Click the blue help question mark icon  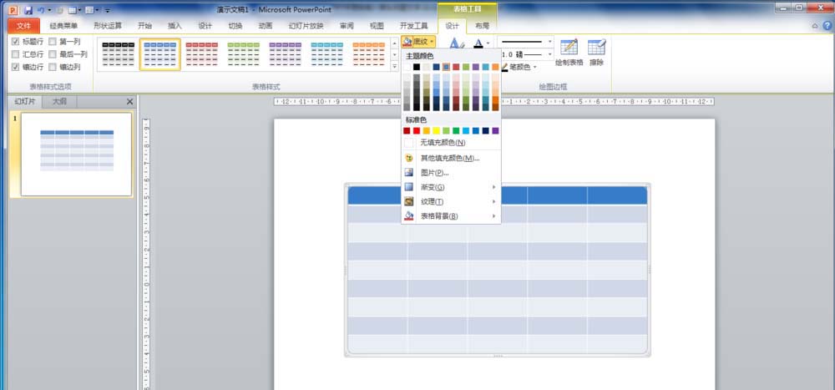click(x=827, y=26)
